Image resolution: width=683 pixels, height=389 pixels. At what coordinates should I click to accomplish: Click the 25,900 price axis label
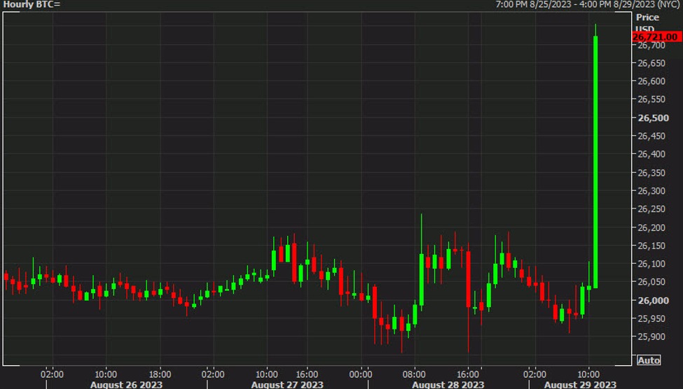point(651,337)
